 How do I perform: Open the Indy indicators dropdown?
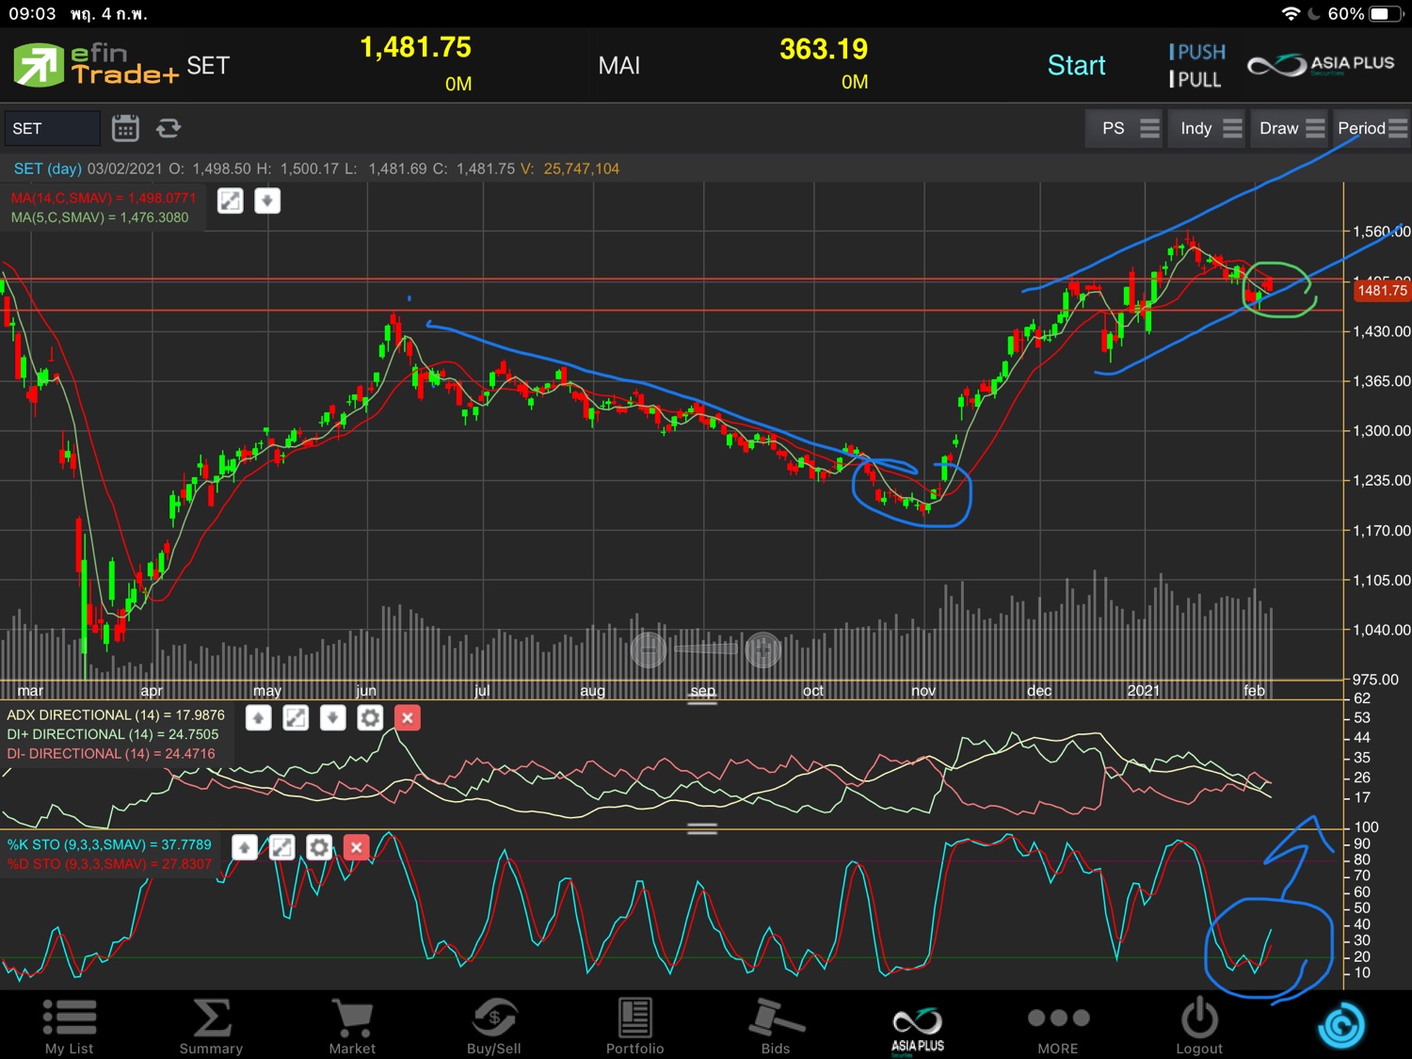[x=1211, y=128]
